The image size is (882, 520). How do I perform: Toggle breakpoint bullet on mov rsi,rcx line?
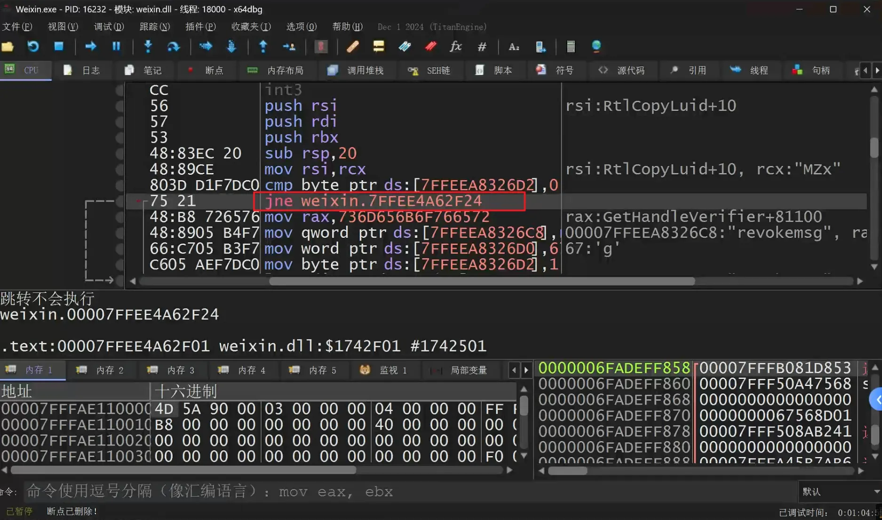coord(119,169)
